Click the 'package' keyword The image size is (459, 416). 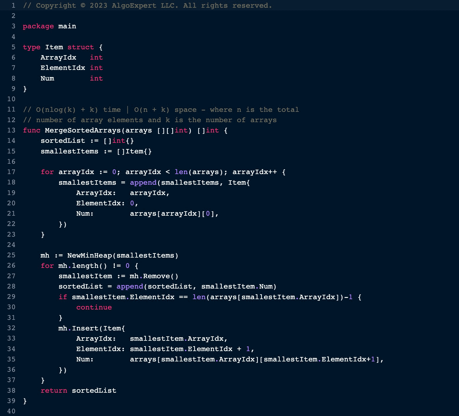[x=38, y=26]
